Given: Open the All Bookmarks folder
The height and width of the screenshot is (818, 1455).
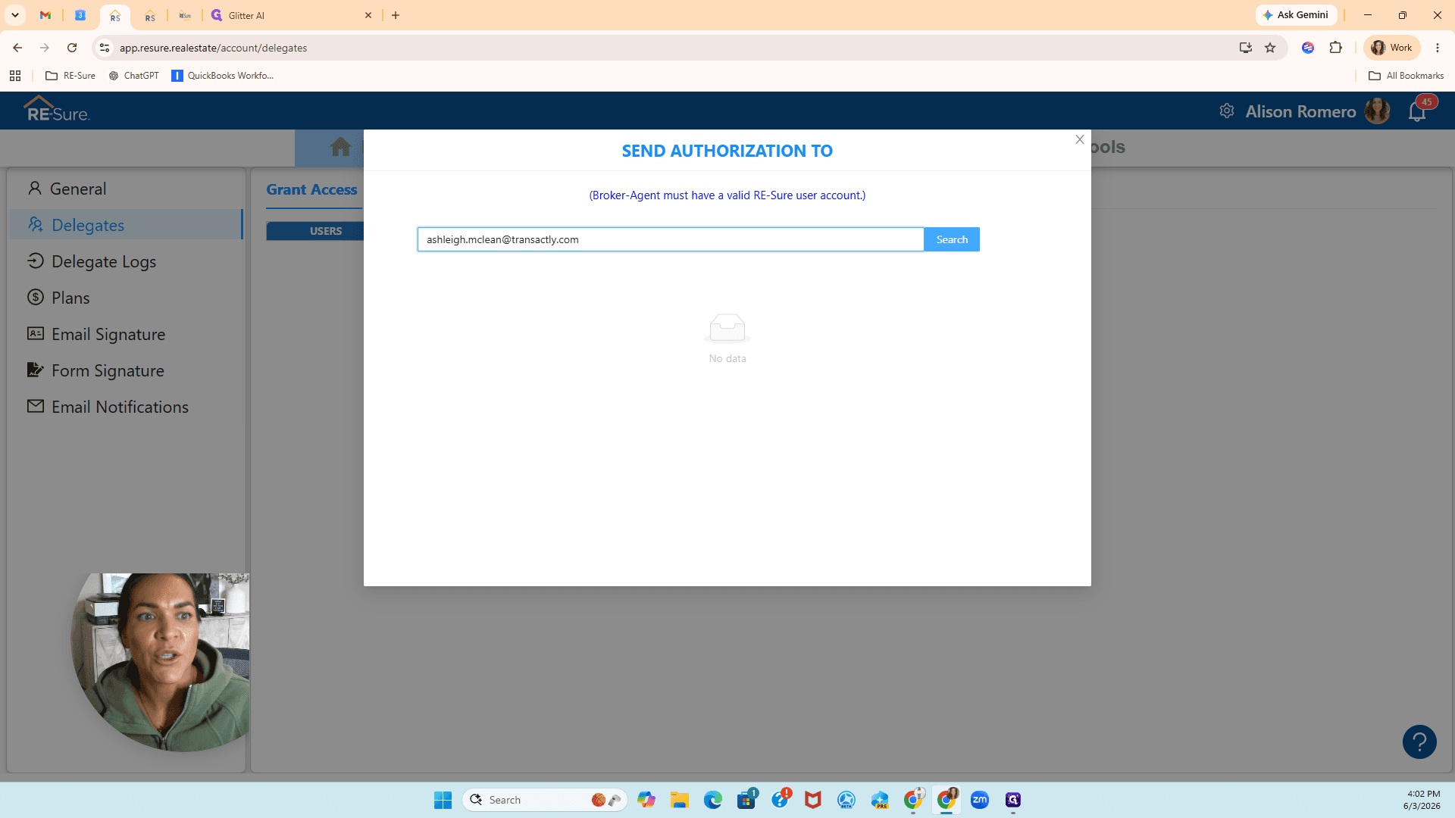Looking at the screenshot, I should [x=1406, y=76].
